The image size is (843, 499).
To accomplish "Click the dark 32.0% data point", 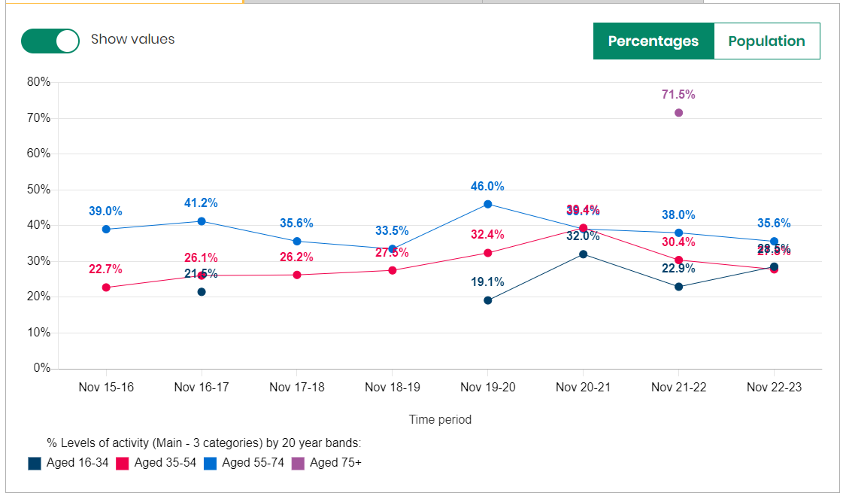I will pos(583,254).
